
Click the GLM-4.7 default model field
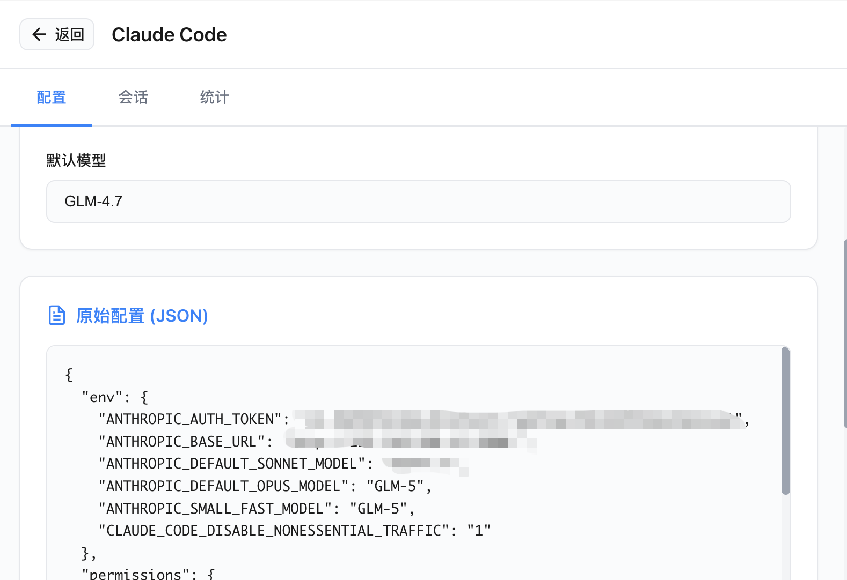coord(418,202)
